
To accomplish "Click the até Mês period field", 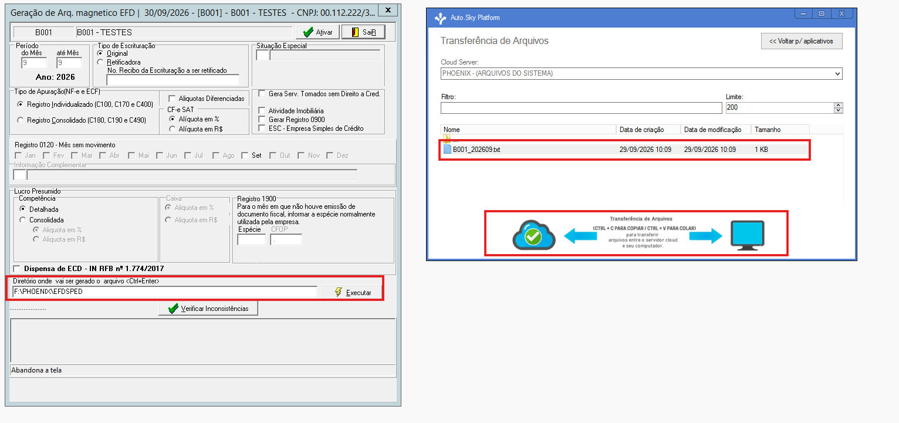I will 69,63.
